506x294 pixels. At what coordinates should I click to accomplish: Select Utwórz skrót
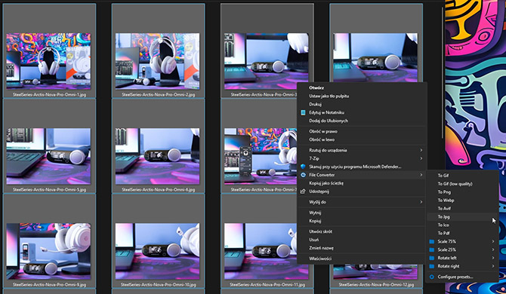362,231
